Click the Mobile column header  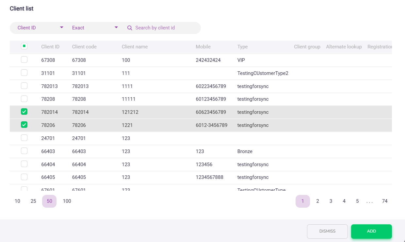click(x=203, y=47)
